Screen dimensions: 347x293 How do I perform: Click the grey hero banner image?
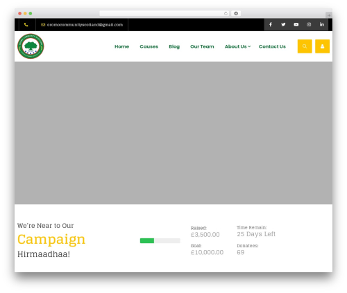point(173,133)
